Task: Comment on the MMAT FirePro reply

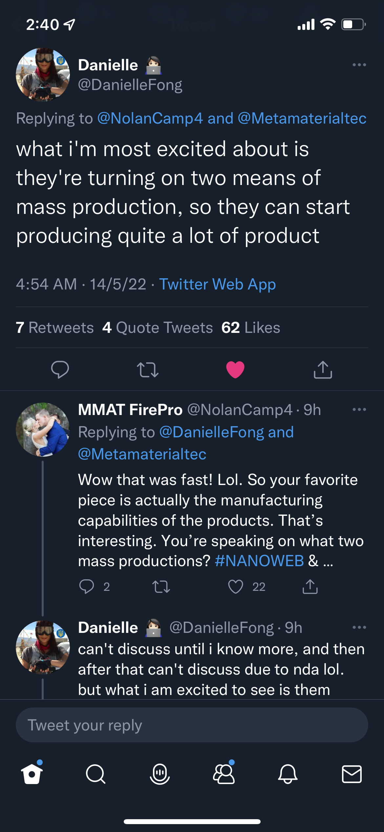Action: click(x=87, y=587)
